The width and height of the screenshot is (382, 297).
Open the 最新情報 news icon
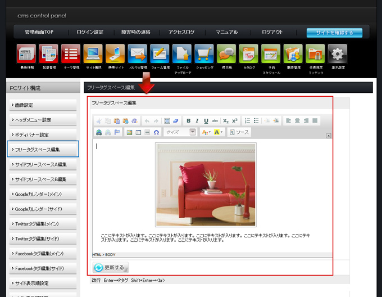pyautogui.click(x=26, y=54)
